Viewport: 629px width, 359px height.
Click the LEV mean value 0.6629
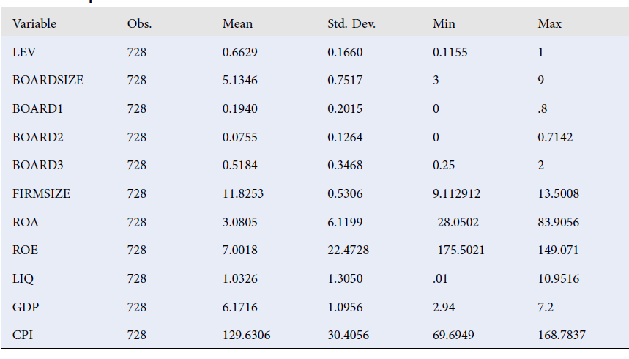click(240, 53)
